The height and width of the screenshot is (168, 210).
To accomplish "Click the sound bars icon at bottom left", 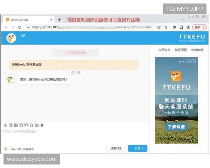I will point(6,149).
